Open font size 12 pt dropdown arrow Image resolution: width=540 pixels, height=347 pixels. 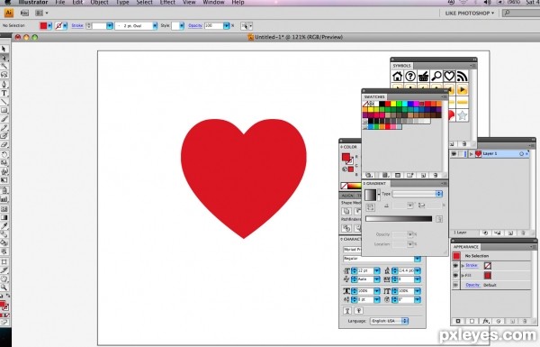377,270
